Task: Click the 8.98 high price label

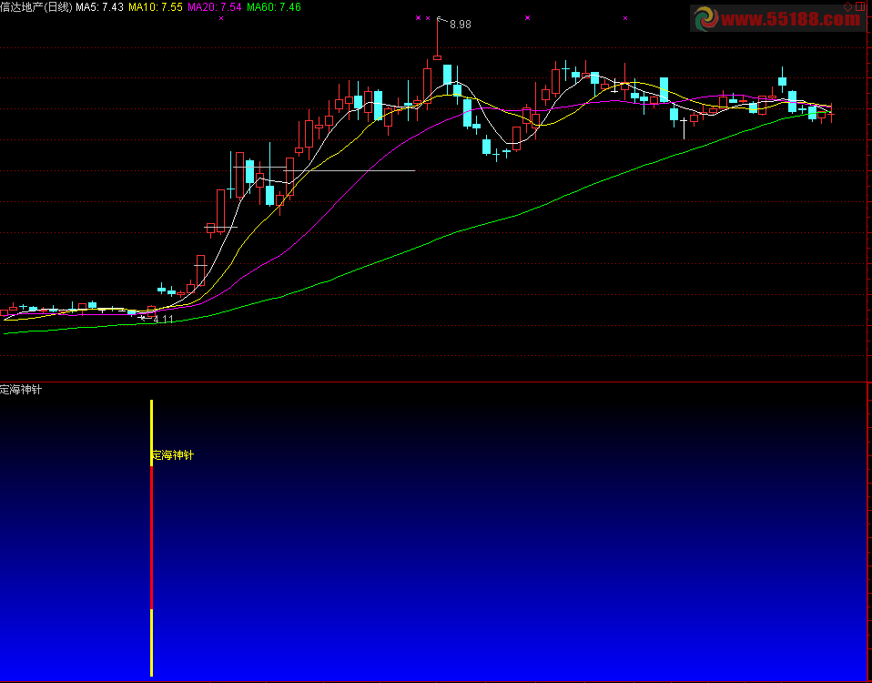Action: tap(460, 25)
